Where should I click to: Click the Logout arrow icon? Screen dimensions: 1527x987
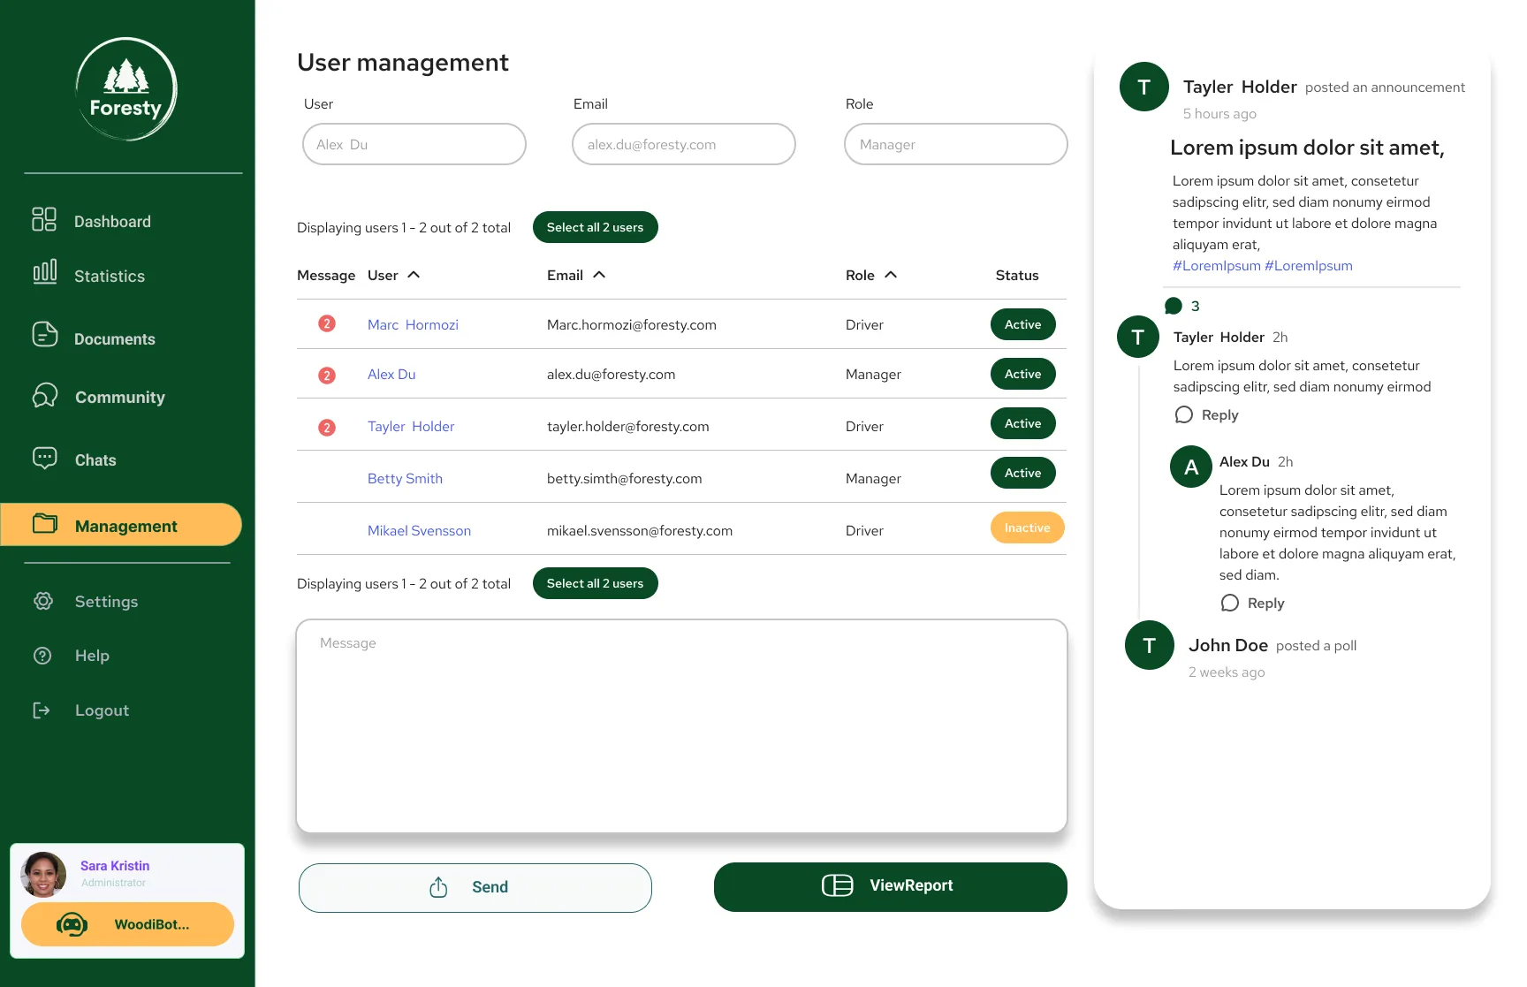42,710
